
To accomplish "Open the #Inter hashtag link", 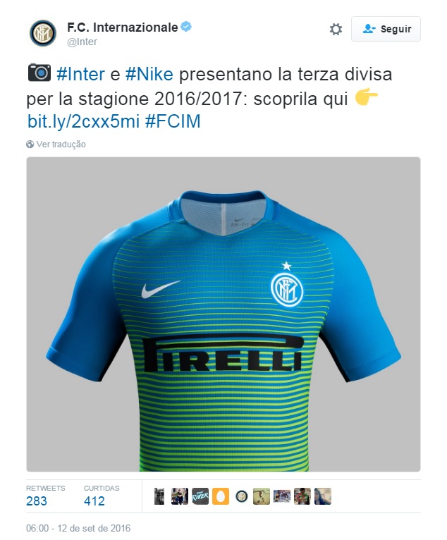I will (80, 74).
